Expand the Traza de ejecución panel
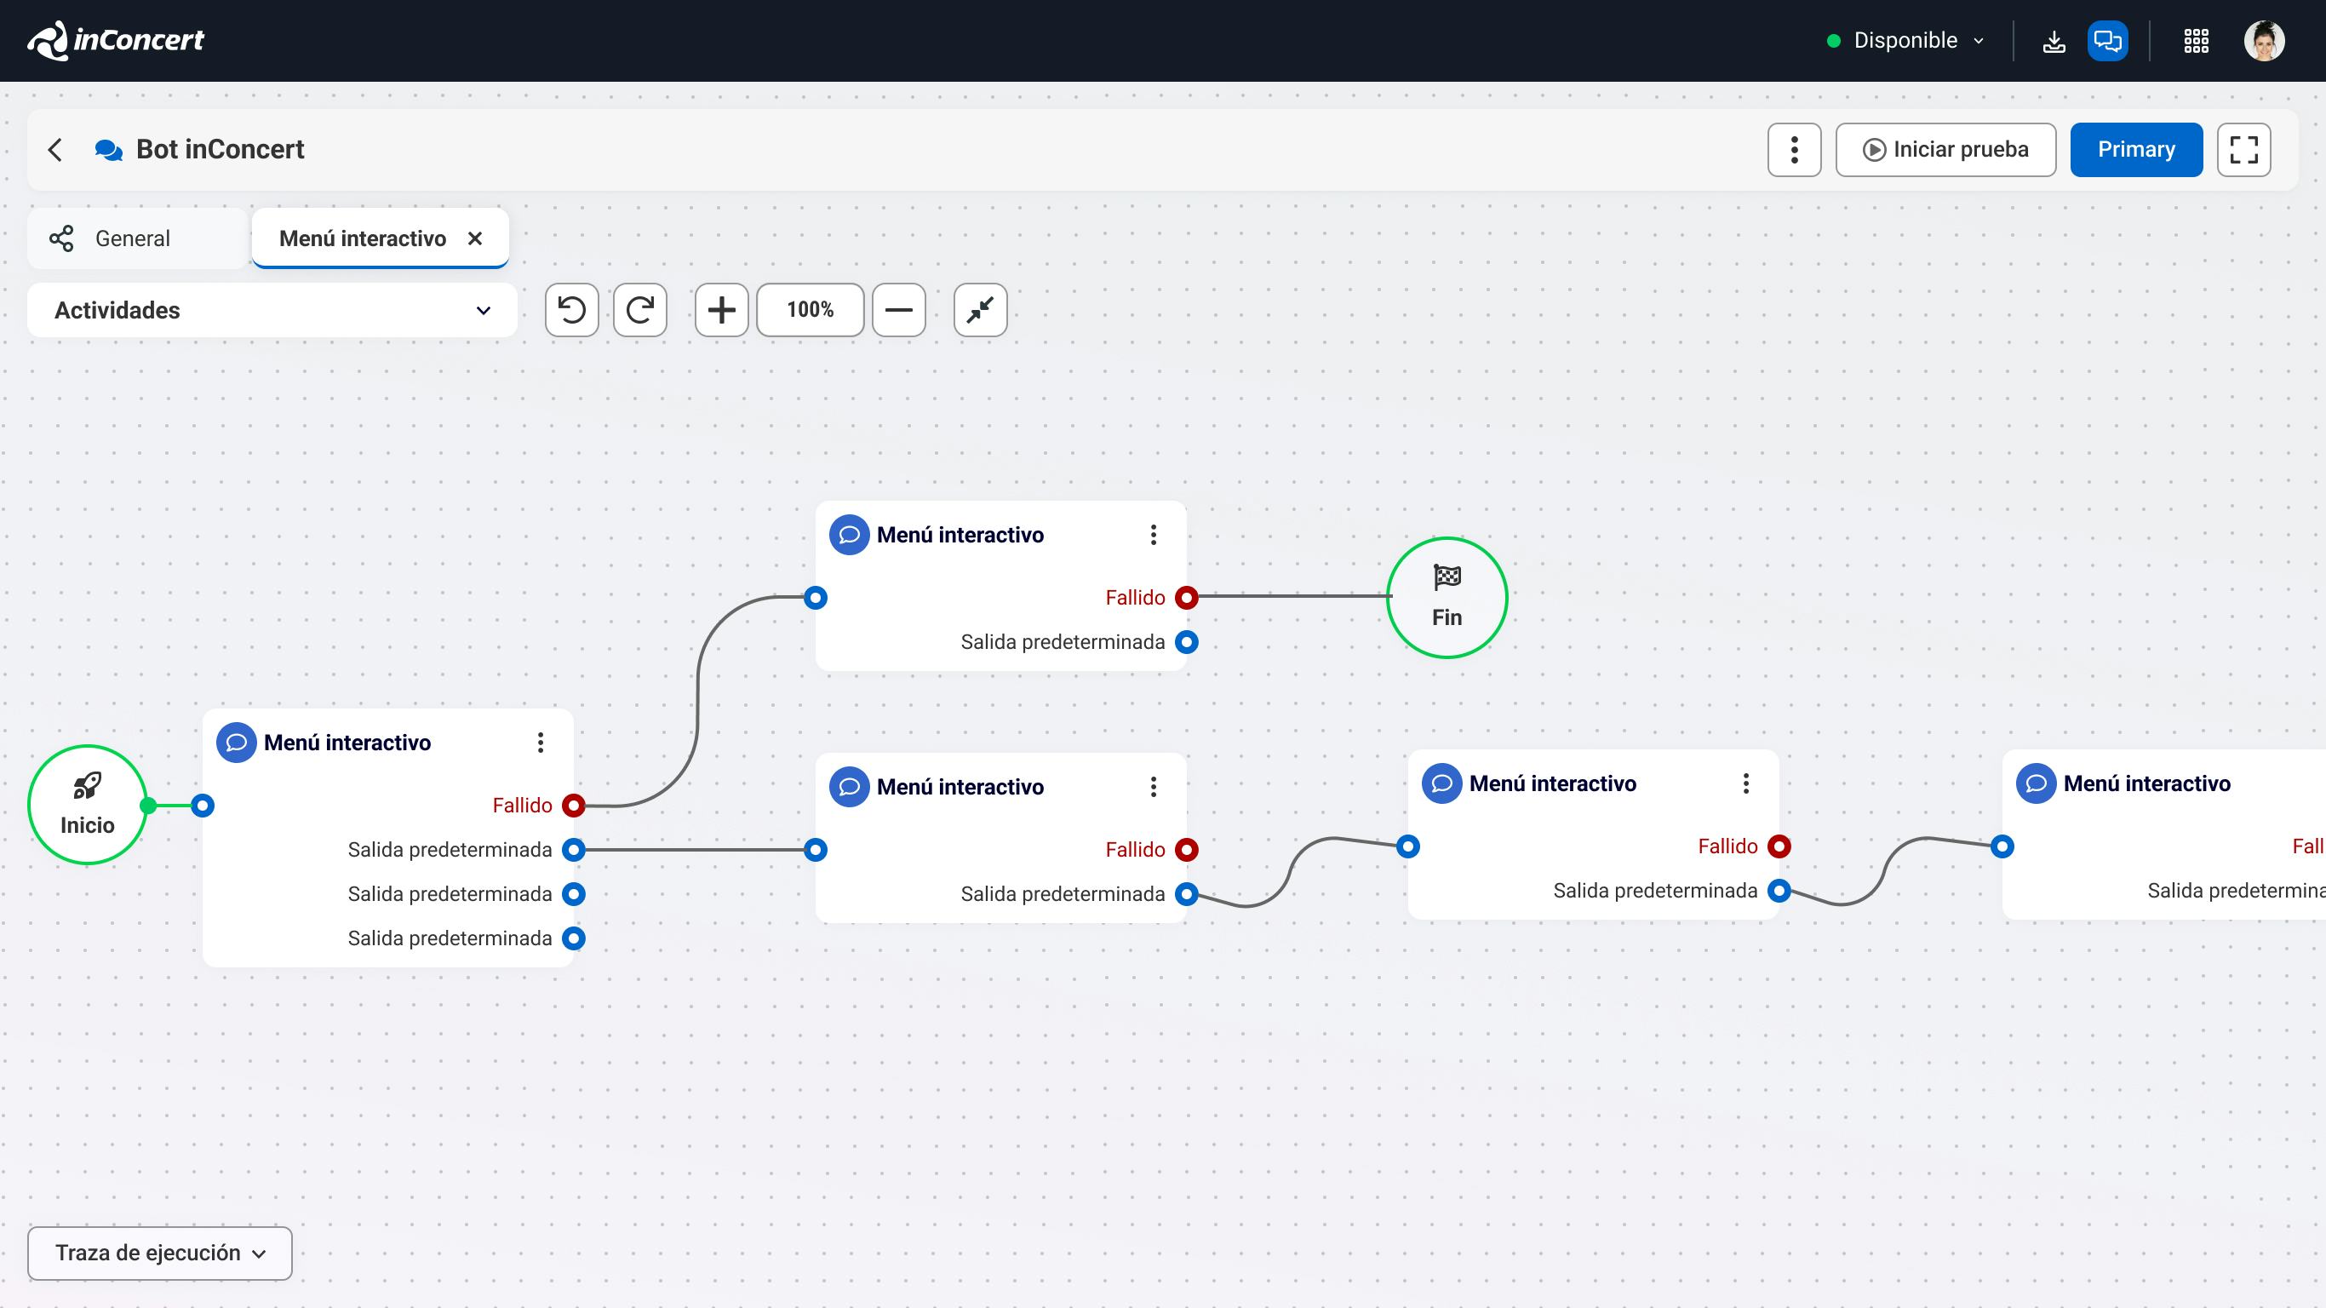Image resolution: width=2326 pixels, height=1308 pixels. [159, 1253]
